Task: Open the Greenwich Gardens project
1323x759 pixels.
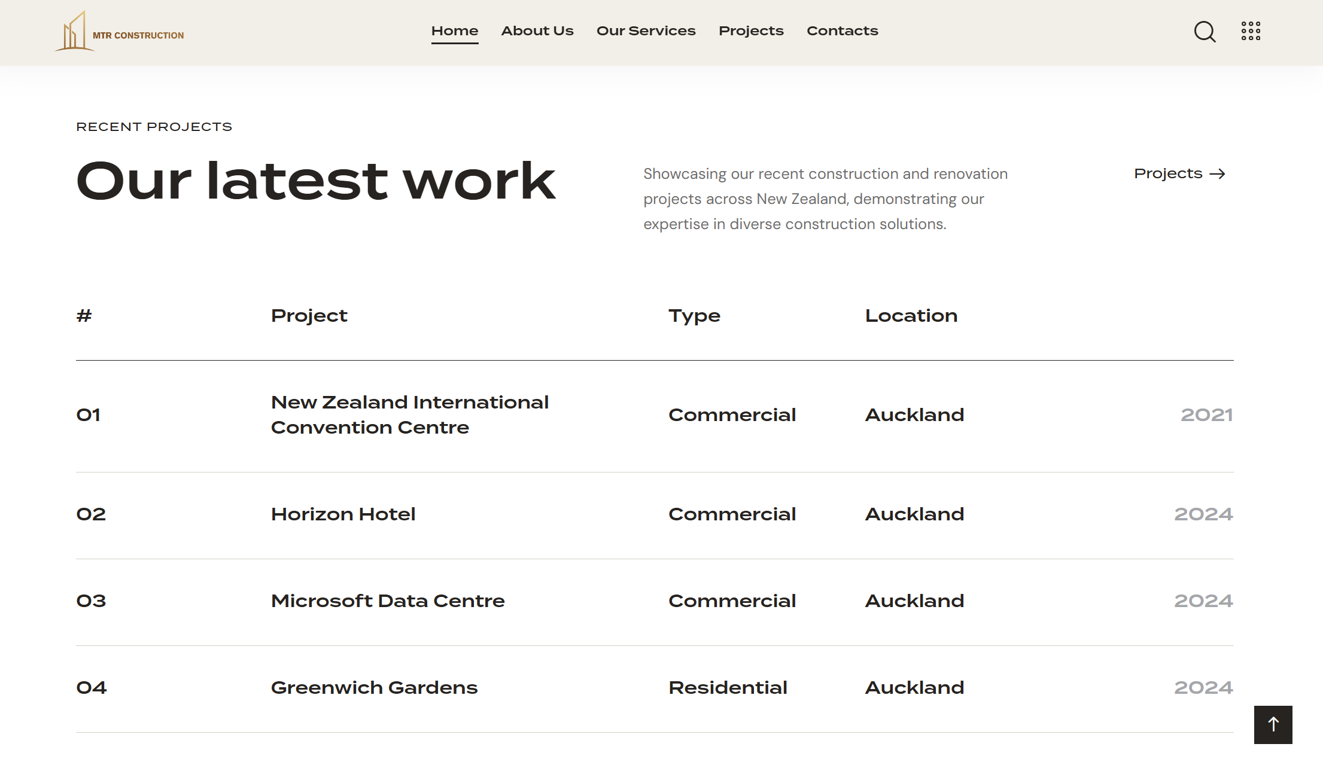Action: click(374, 688)
